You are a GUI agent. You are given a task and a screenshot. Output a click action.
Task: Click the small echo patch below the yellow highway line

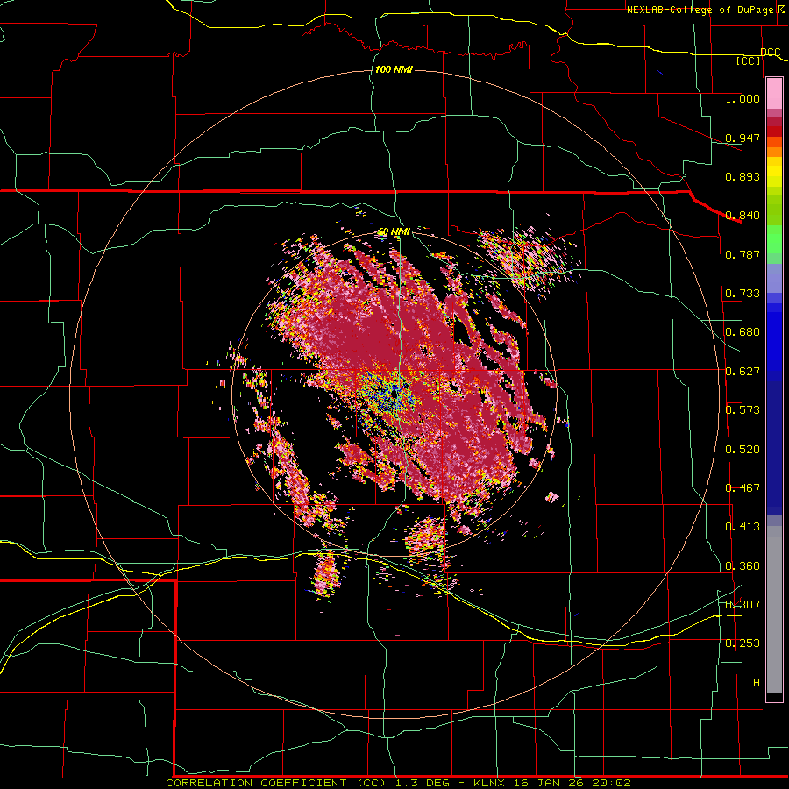coord(325,573)
